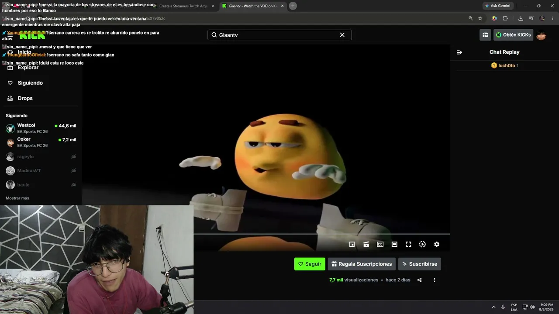559x314 pixels.
Task: Seek using the video progress bar
Action: tap(322, 234)
